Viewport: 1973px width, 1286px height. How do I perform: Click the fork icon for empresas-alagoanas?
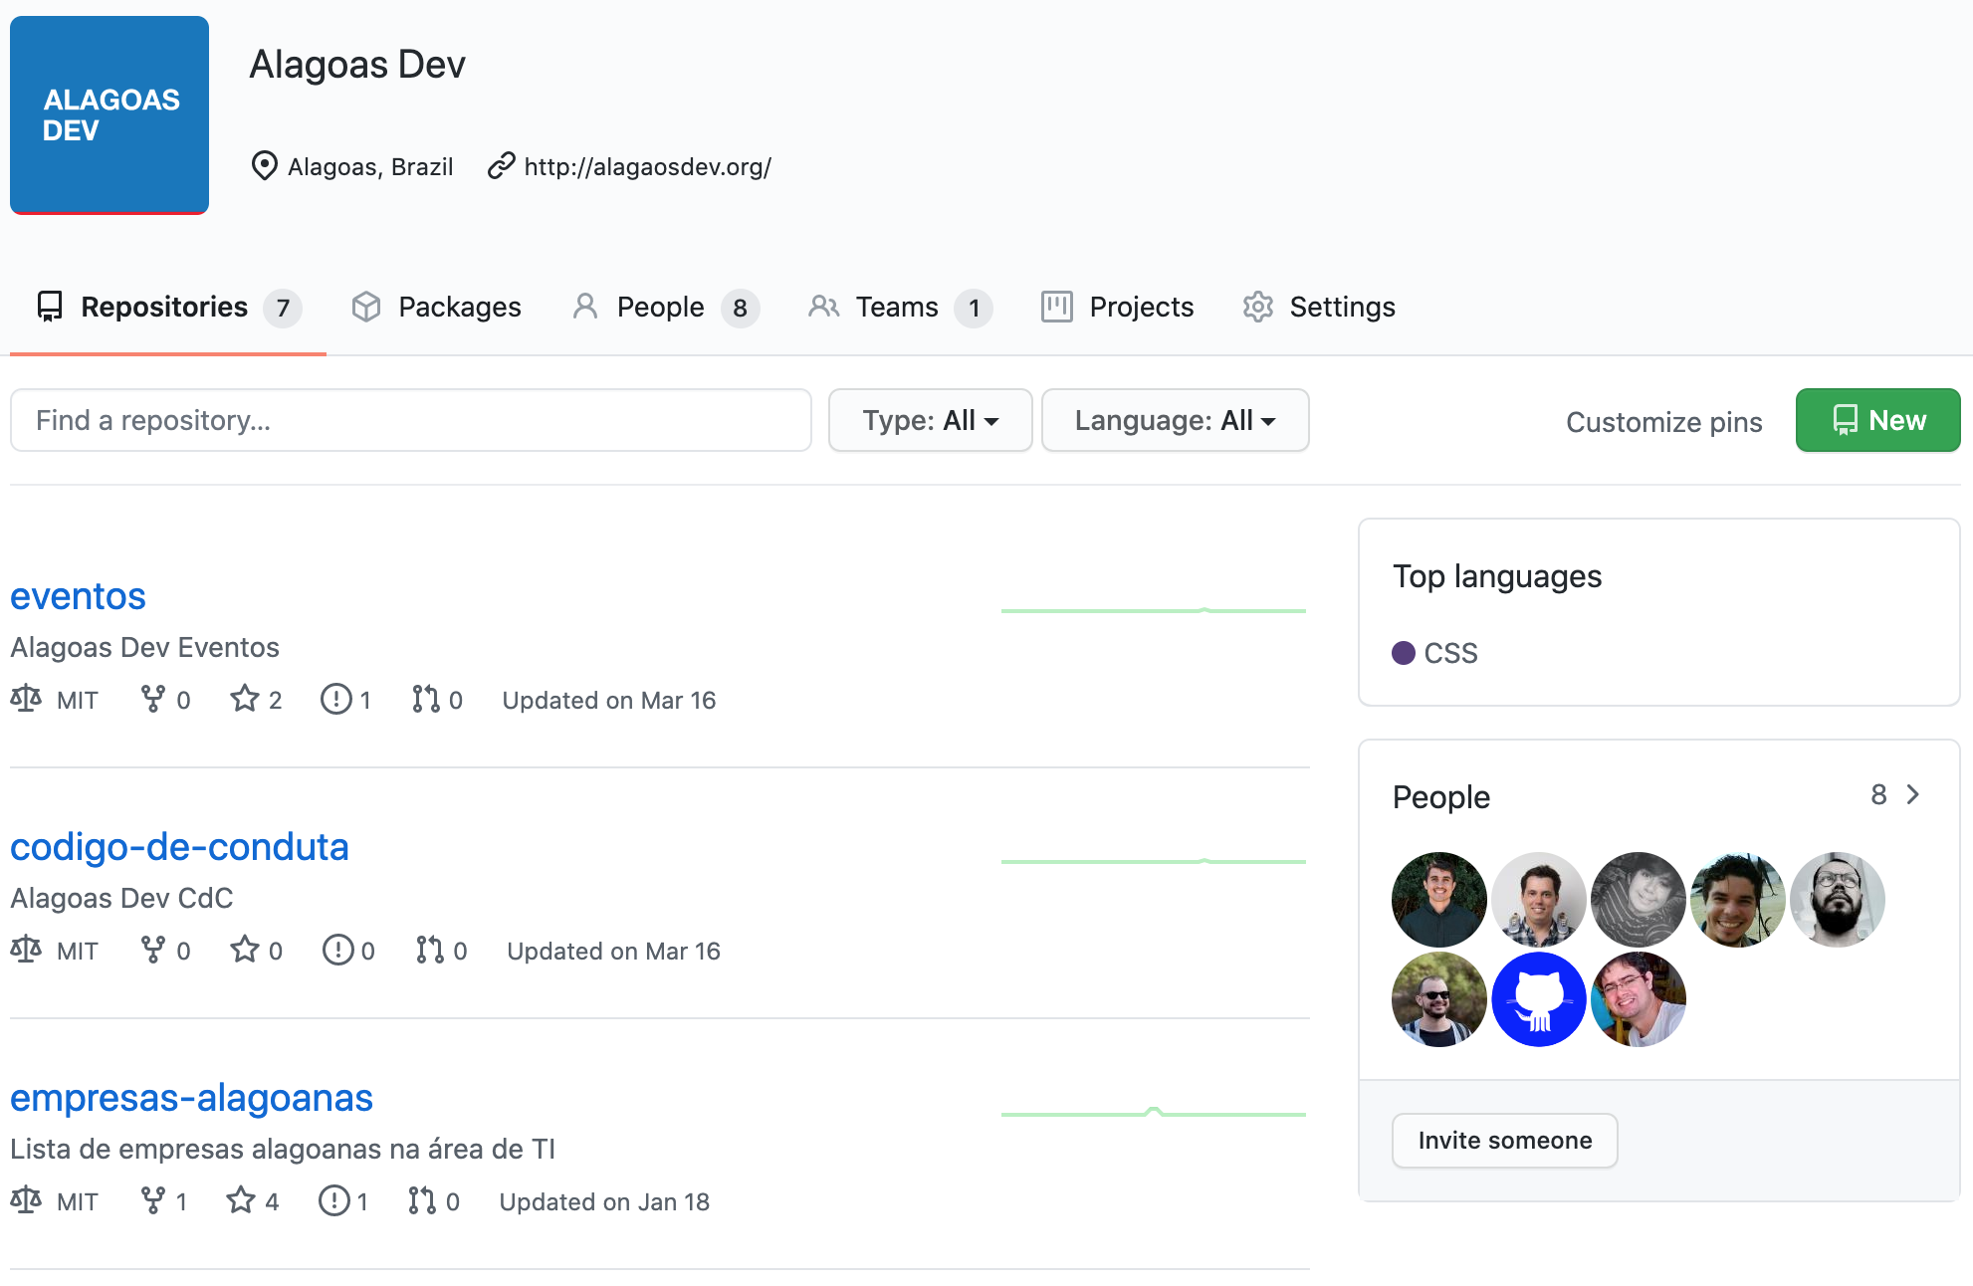pyautogui.click(x=152, y=1200)
